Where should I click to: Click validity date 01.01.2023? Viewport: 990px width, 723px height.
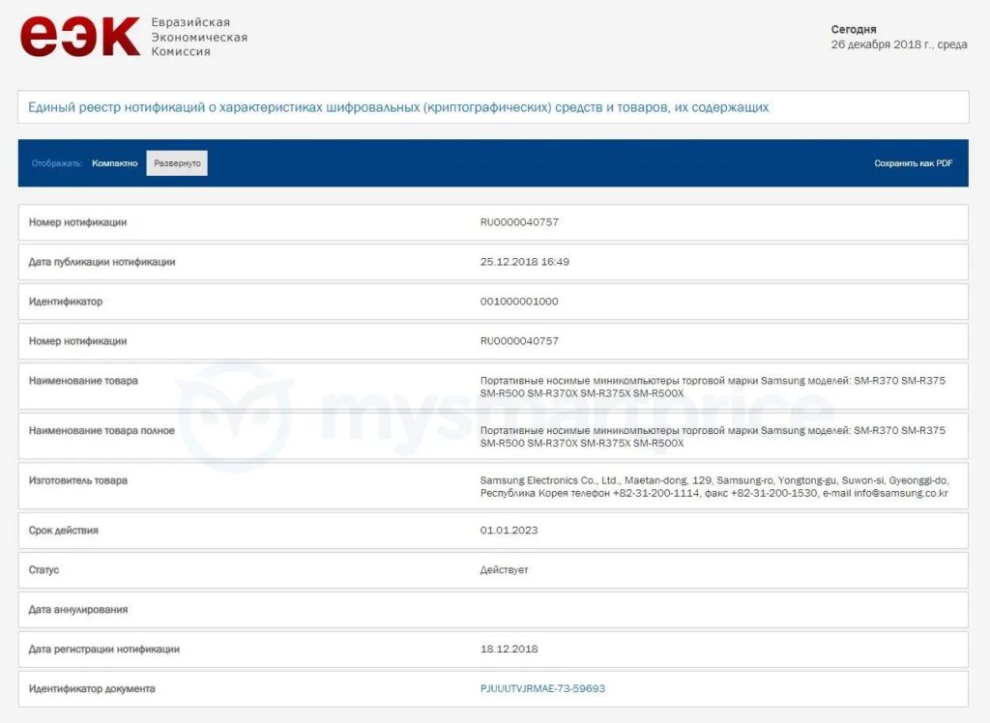pos(509,531)
